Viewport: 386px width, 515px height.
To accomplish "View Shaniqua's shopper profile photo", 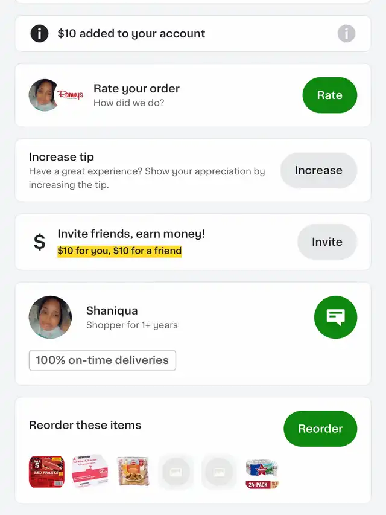I will (50, 318).
